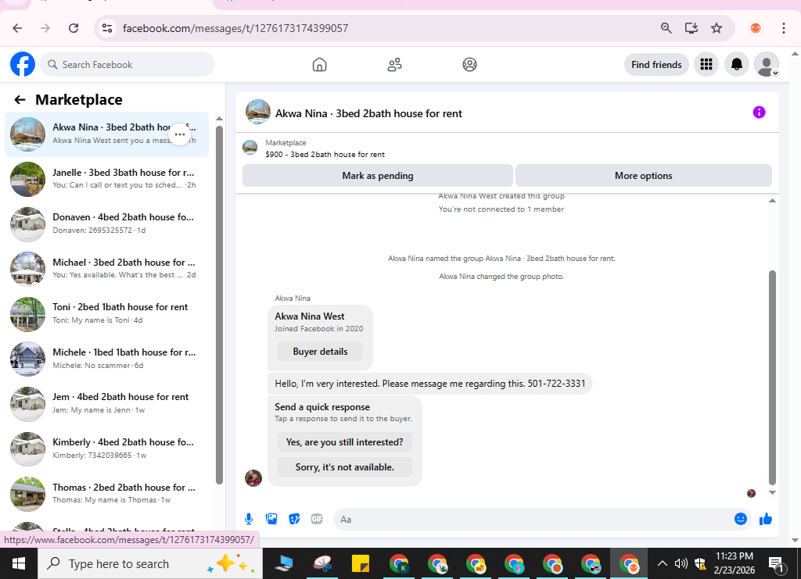Screen dimensions: 801x579
Task: Open the three-dot options on Akwa Nina chat
Action: coord(180,134)
